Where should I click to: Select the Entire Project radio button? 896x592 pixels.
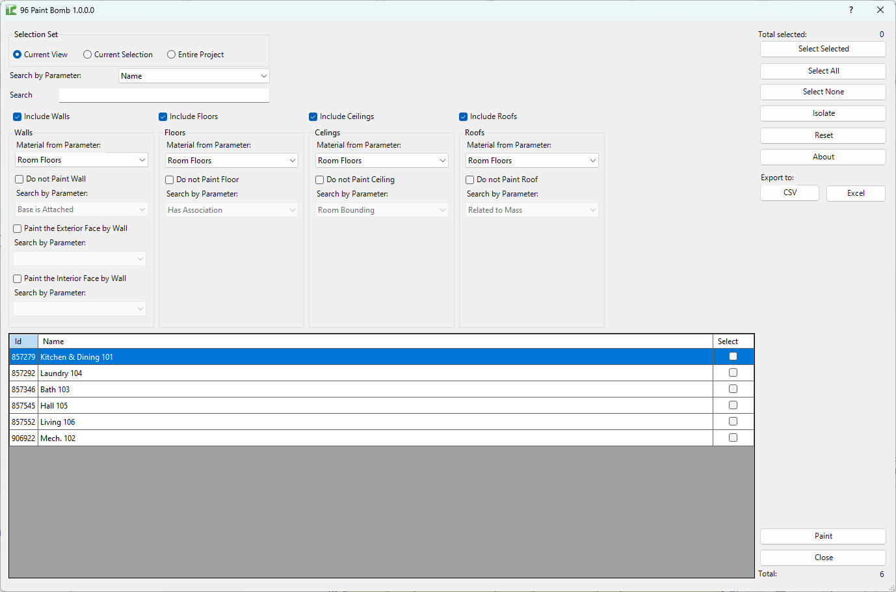[171, 54]
